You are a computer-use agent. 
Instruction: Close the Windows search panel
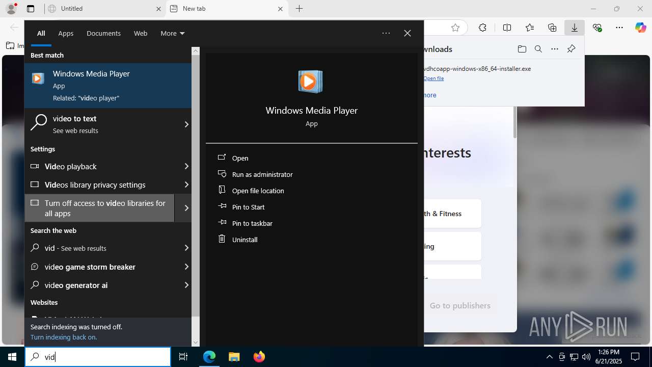coord(407,33)
